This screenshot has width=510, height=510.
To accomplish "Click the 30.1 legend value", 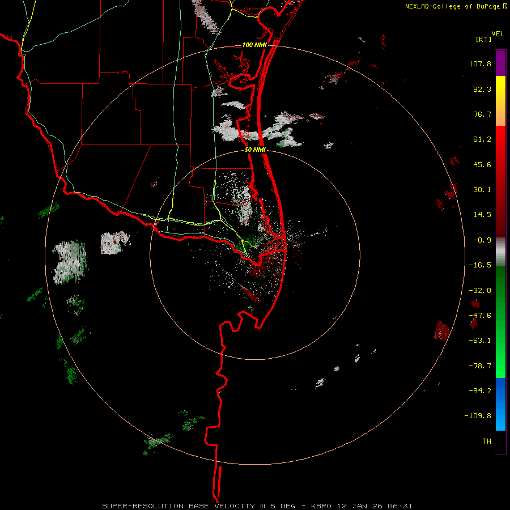I will pos(482,190).
